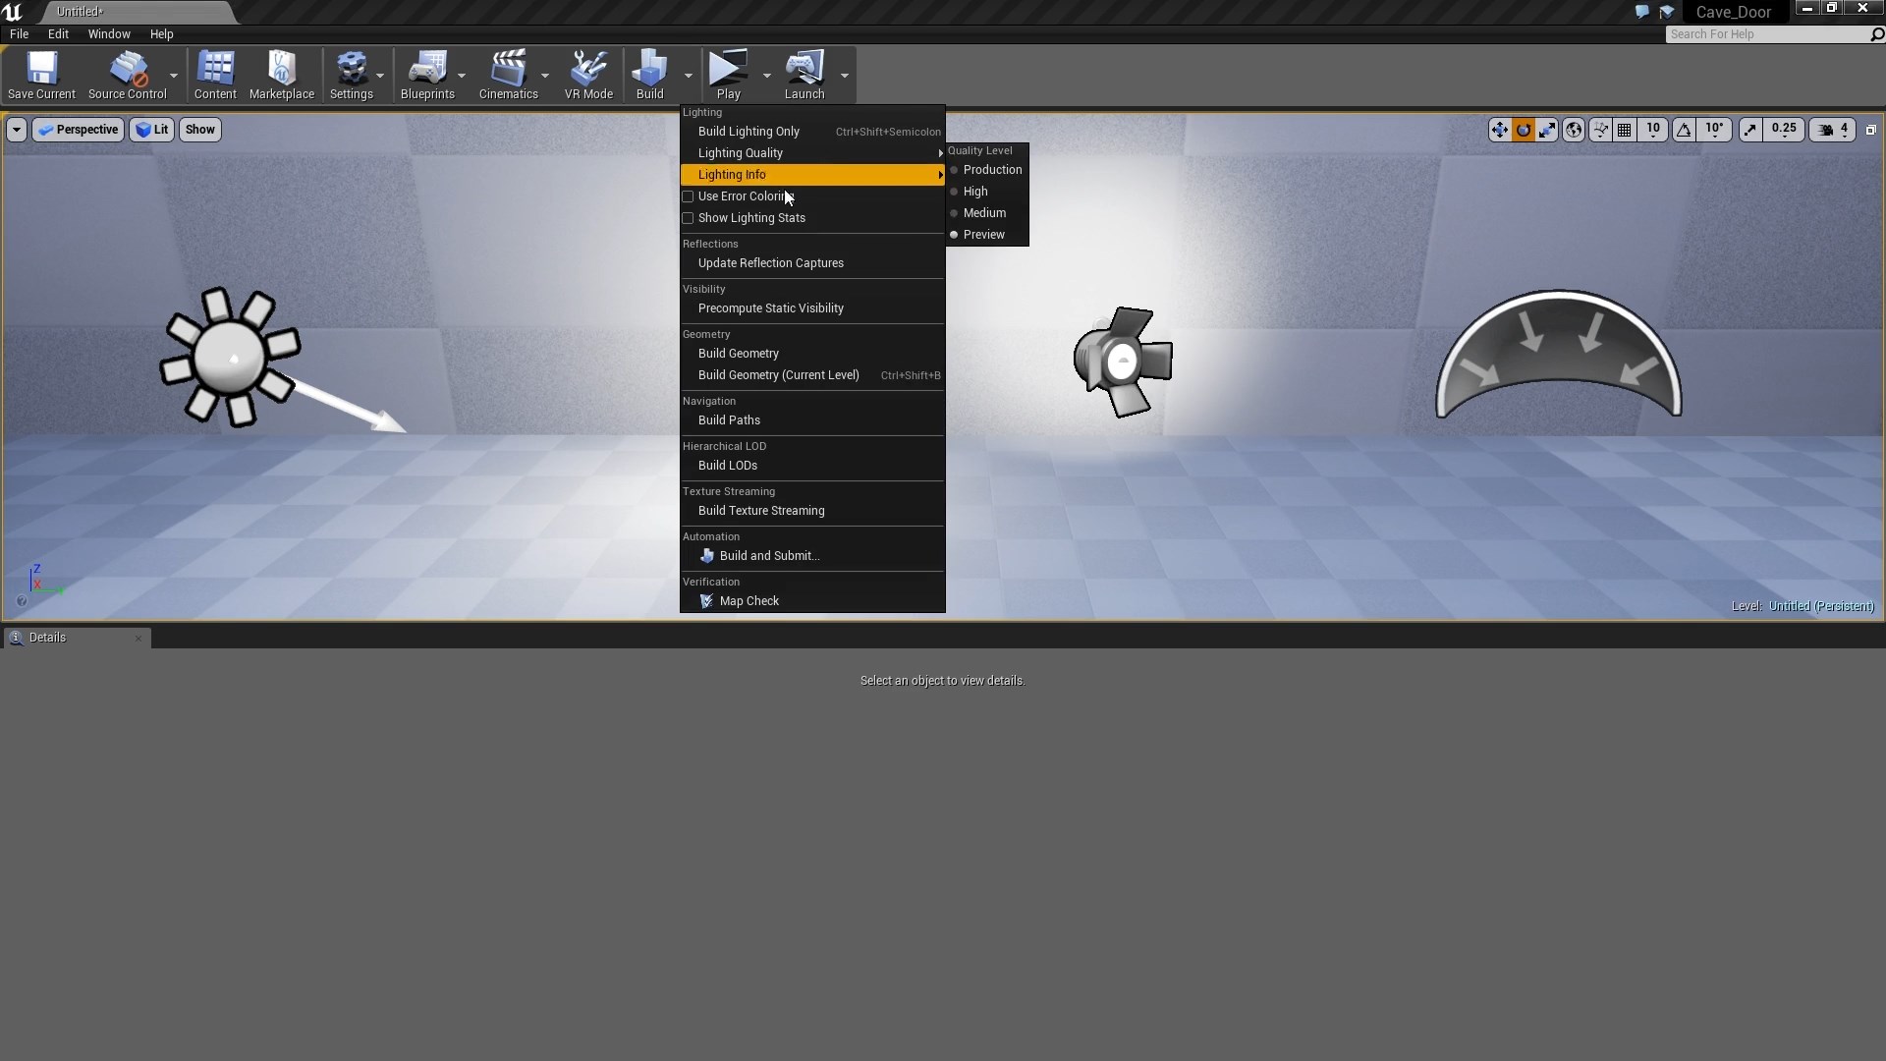Open grid snap size 10 dropdown
The width and height of the screenshot is (1886, 1061).
1653,130
